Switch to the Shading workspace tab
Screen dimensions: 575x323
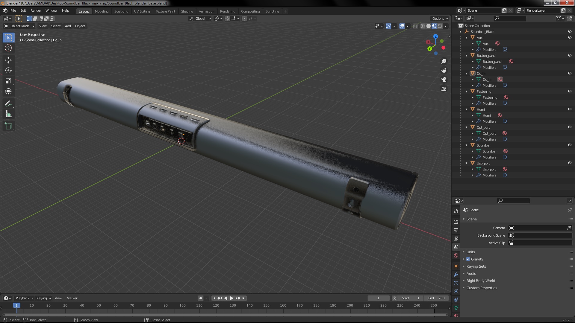click(187, 11)
